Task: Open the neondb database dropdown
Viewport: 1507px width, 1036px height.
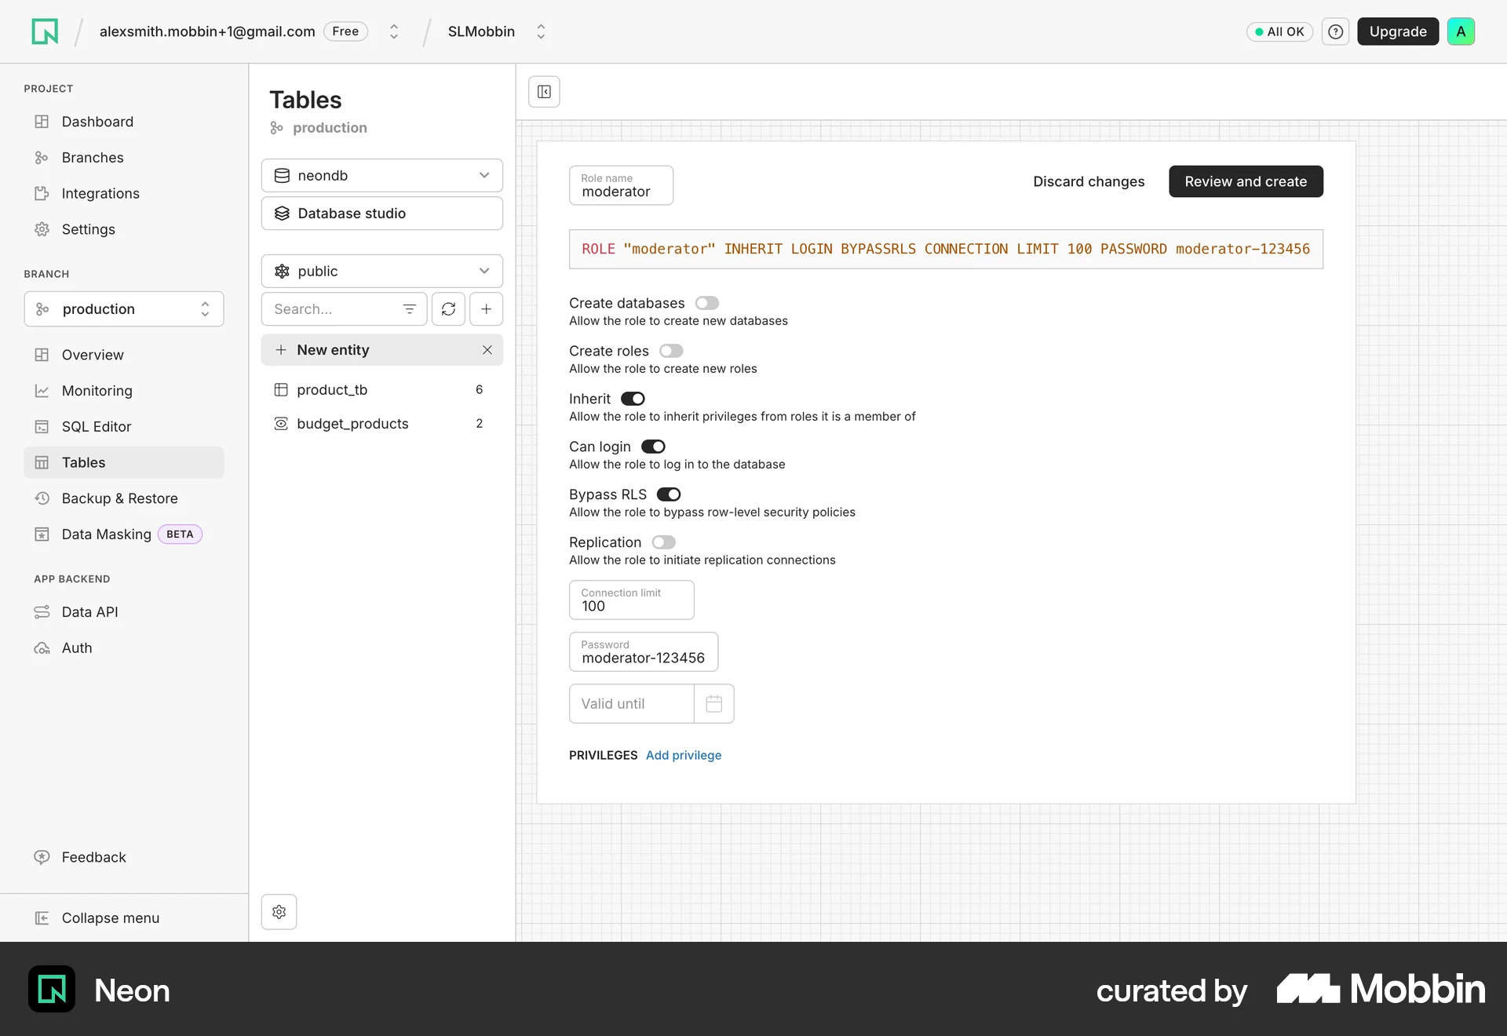Action: tap(381, 176)
